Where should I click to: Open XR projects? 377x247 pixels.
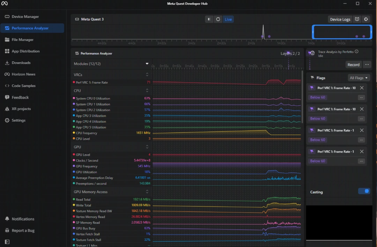tap(32, 109)
